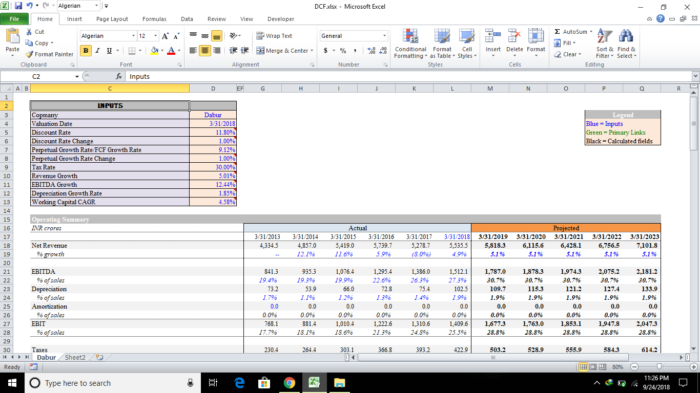
Task: Apply comma style format
Action: pyautogui.click(x=355, y=51)
